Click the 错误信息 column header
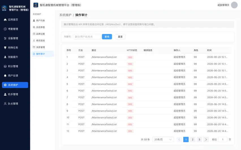241x150 pixels. (148, 50)
